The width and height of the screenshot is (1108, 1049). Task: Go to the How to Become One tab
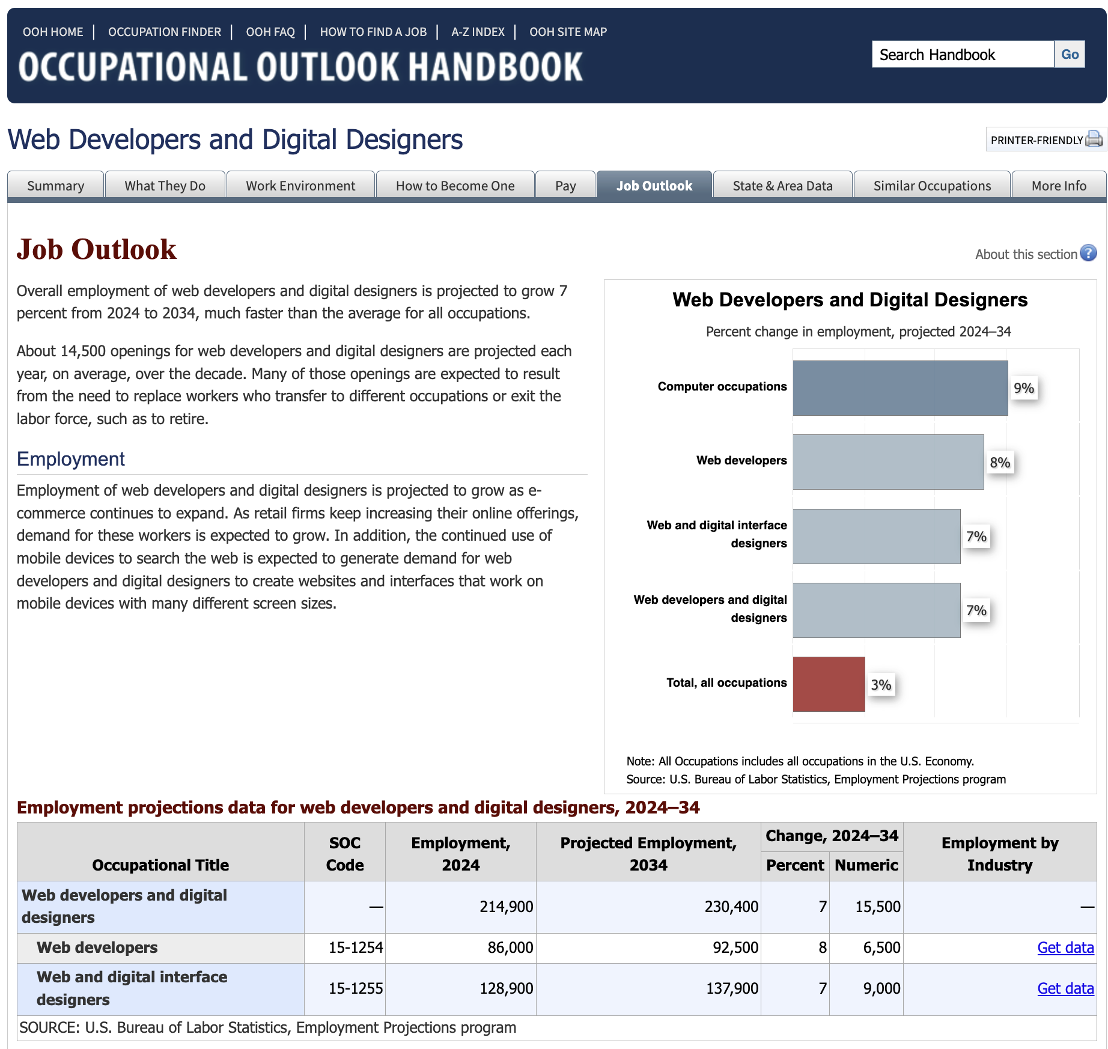tap(455, 186)
